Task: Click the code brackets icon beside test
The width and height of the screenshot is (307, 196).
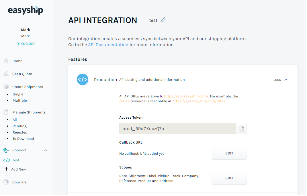Action: tap(7, 160)
